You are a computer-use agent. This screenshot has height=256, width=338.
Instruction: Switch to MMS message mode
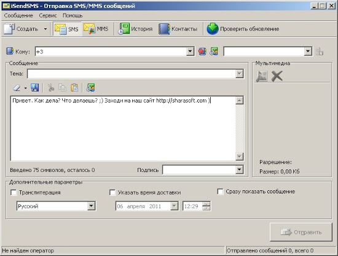(96, 29)
